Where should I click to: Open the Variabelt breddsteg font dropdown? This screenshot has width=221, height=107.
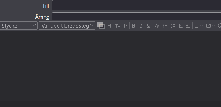[x=67, y=26]
